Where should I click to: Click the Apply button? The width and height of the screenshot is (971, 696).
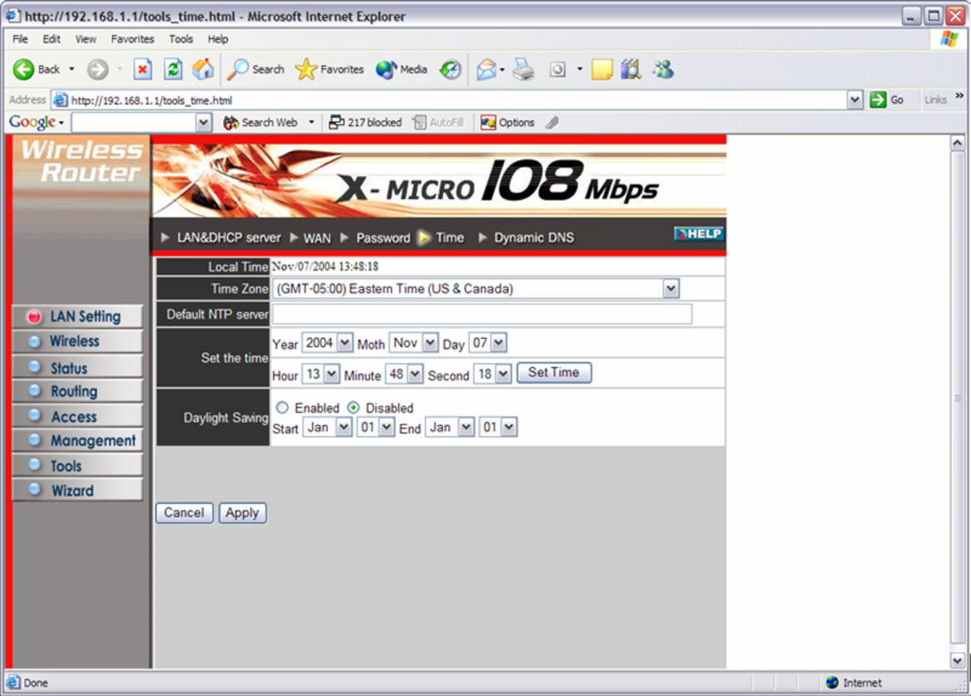tap(242, 512)
